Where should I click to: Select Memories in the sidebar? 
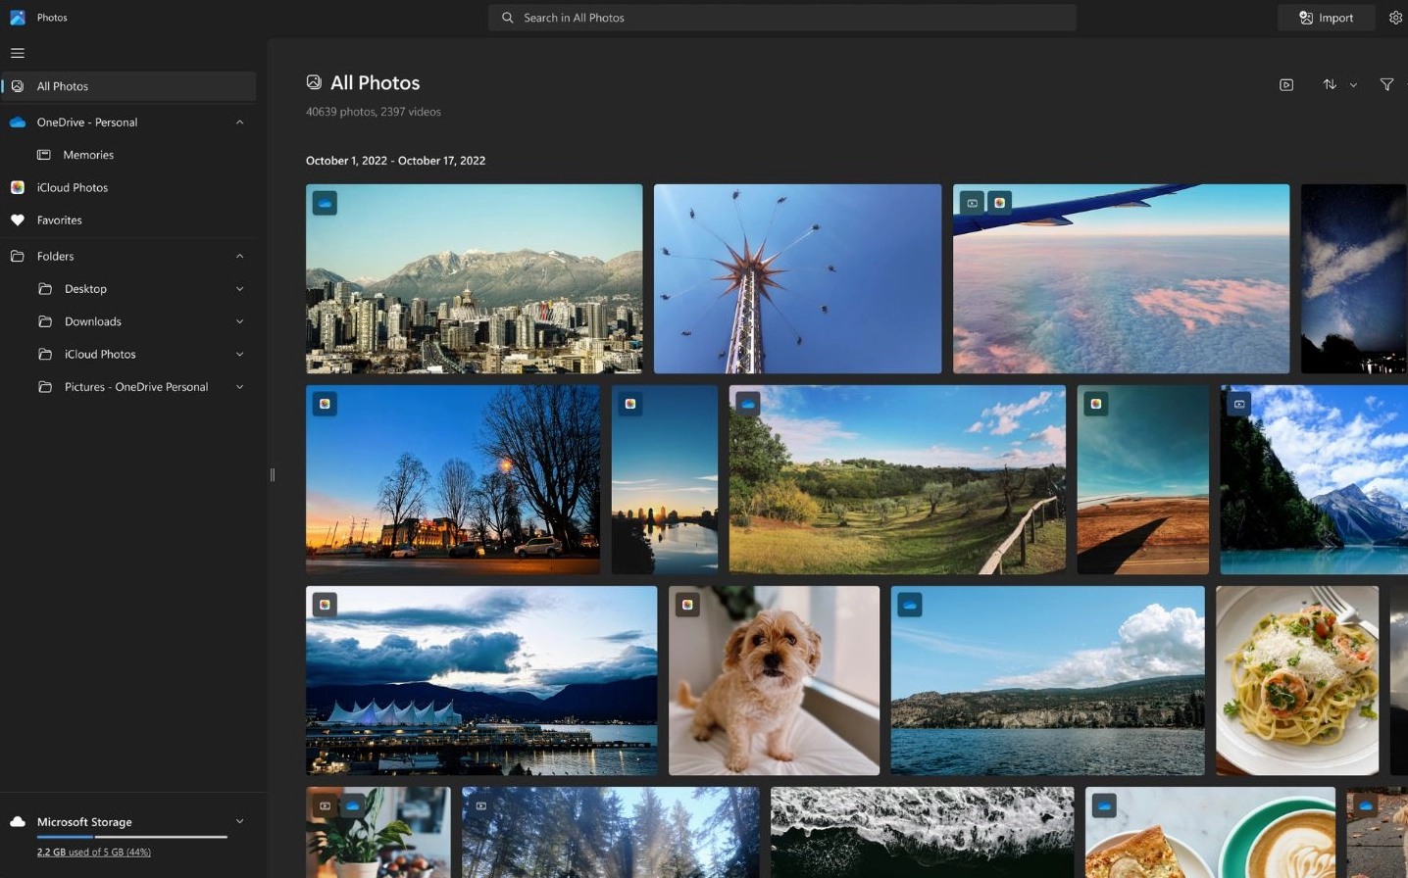[x=88, y=155]
